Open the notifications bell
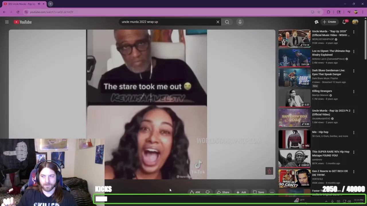Screen dimensions: 367x206 click(345, 22)
